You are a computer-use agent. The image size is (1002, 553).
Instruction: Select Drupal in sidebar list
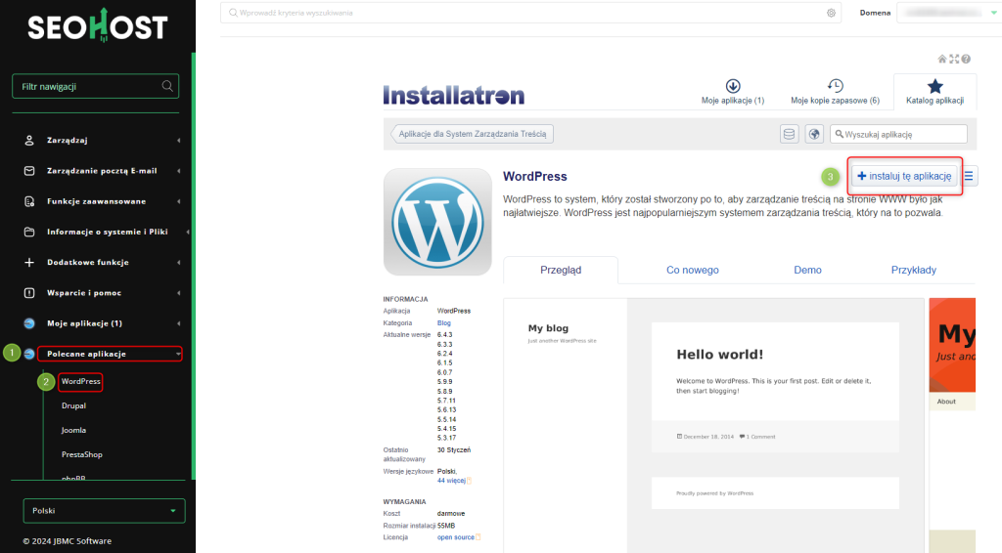[x=74, y=405]
